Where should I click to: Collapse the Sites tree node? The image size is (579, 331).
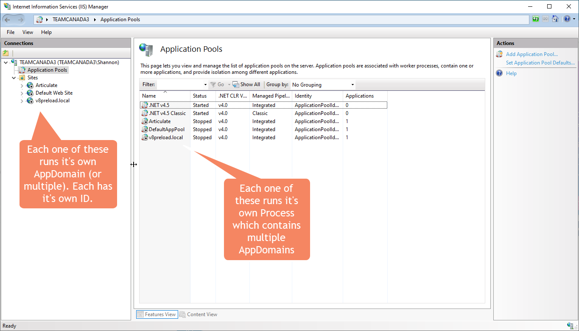click(x=14, y=78)
